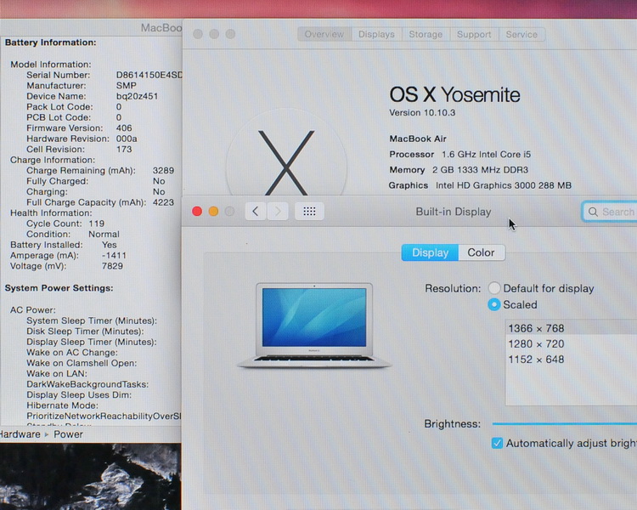Viewport: 637px width, 510px height.
Task: Click Hardware in the path bar
Action: 20,434
